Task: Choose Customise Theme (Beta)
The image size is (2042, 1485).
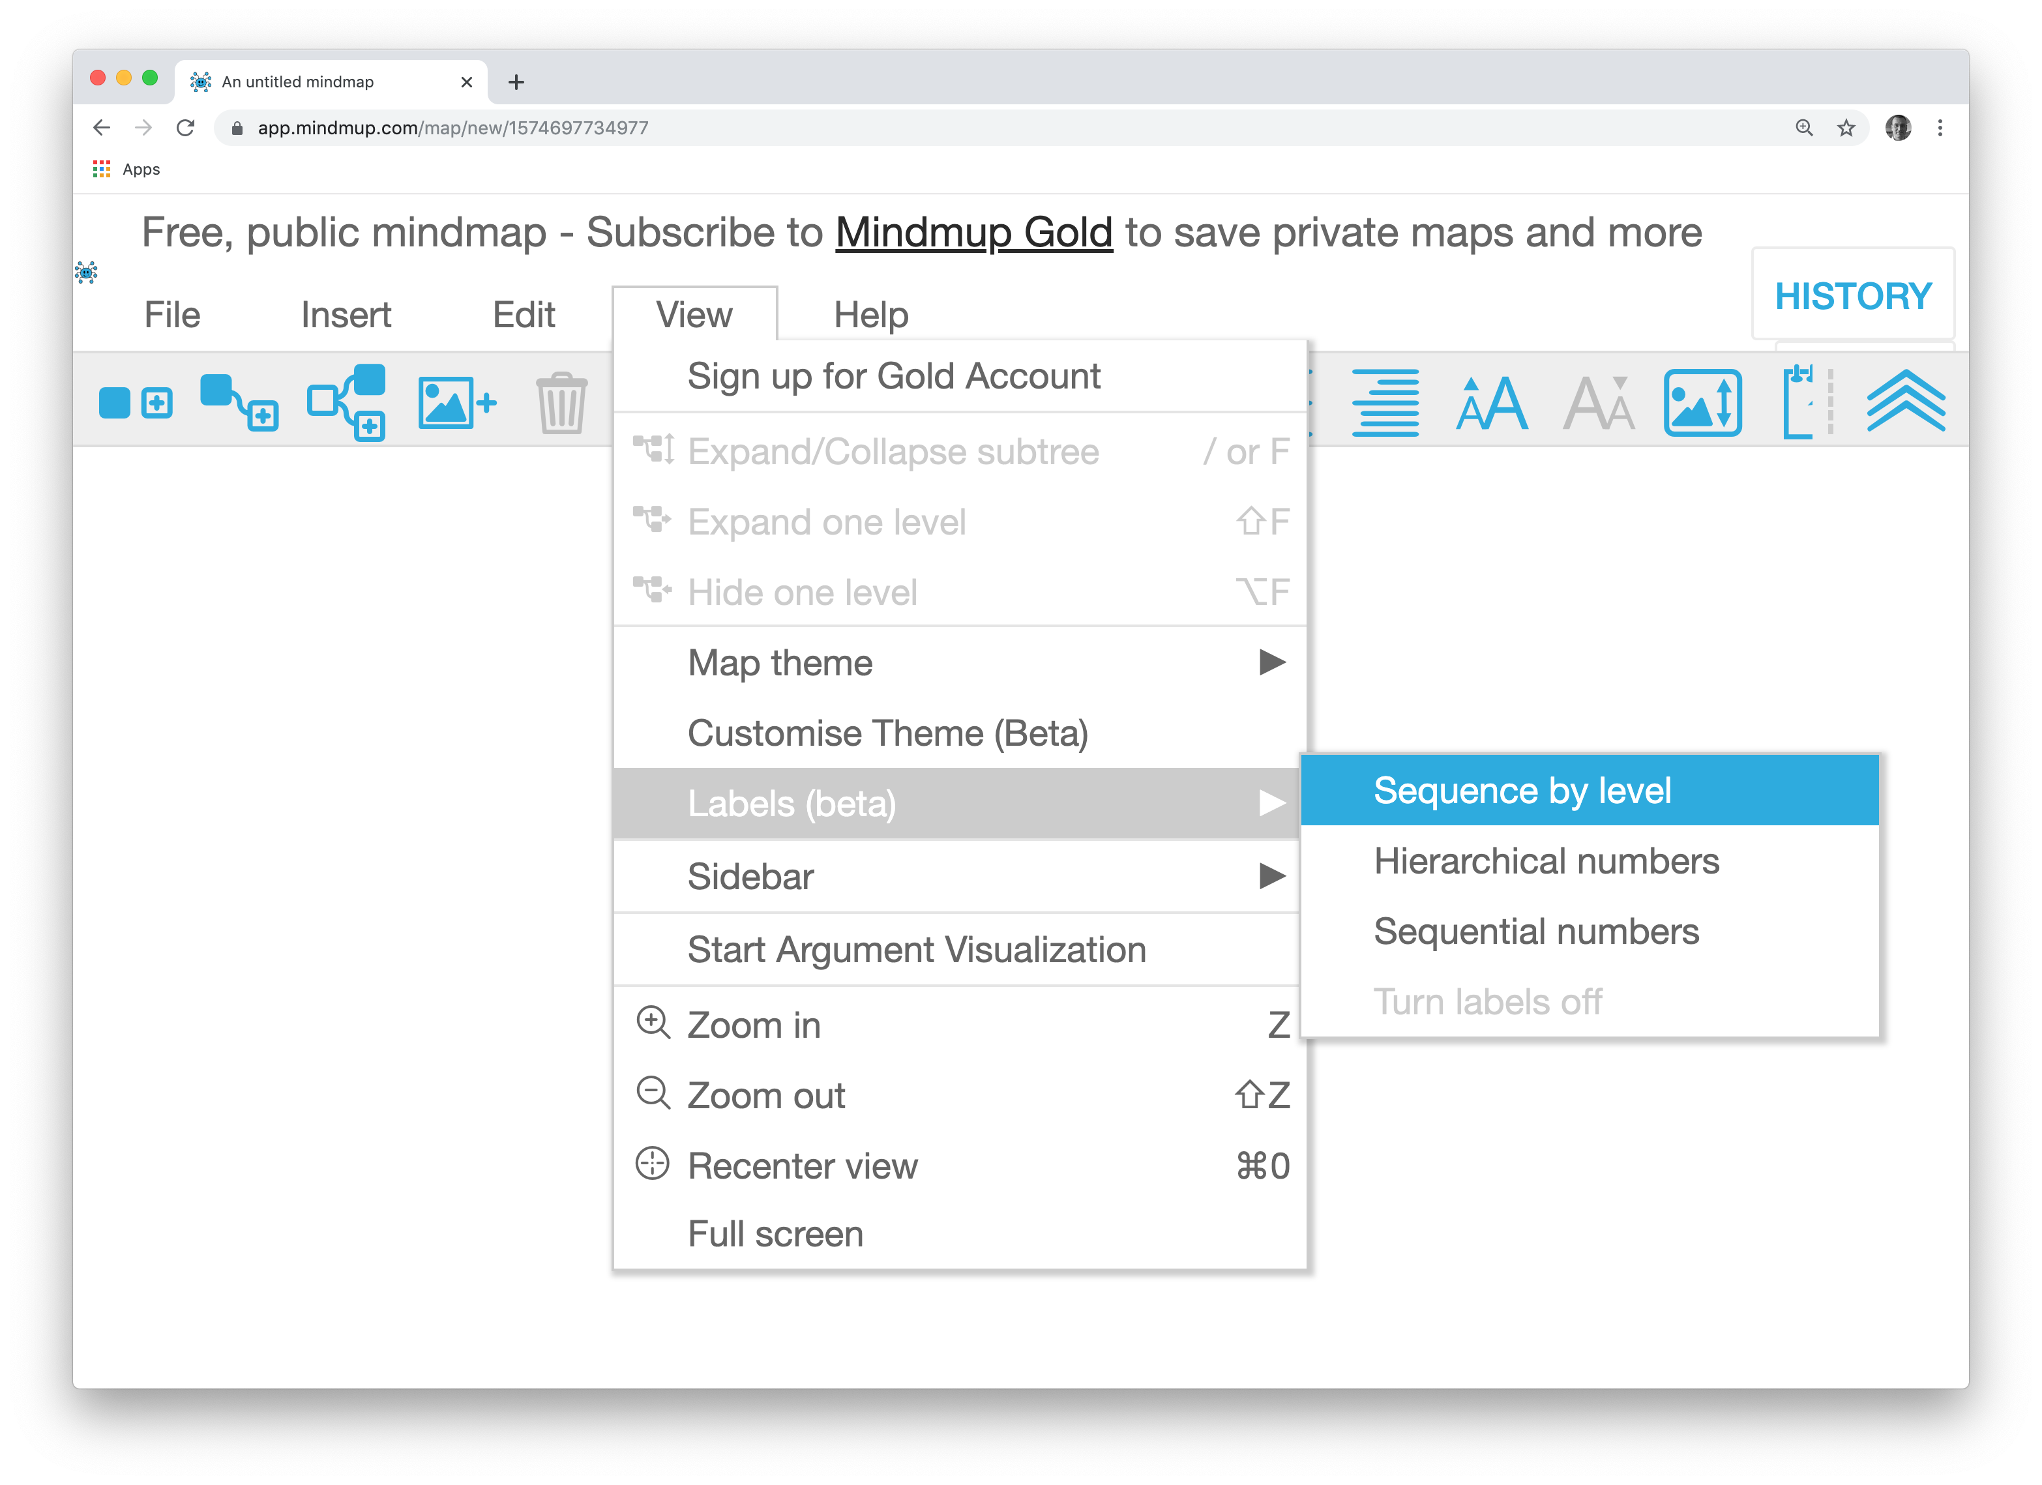Action: pos(960,733)
